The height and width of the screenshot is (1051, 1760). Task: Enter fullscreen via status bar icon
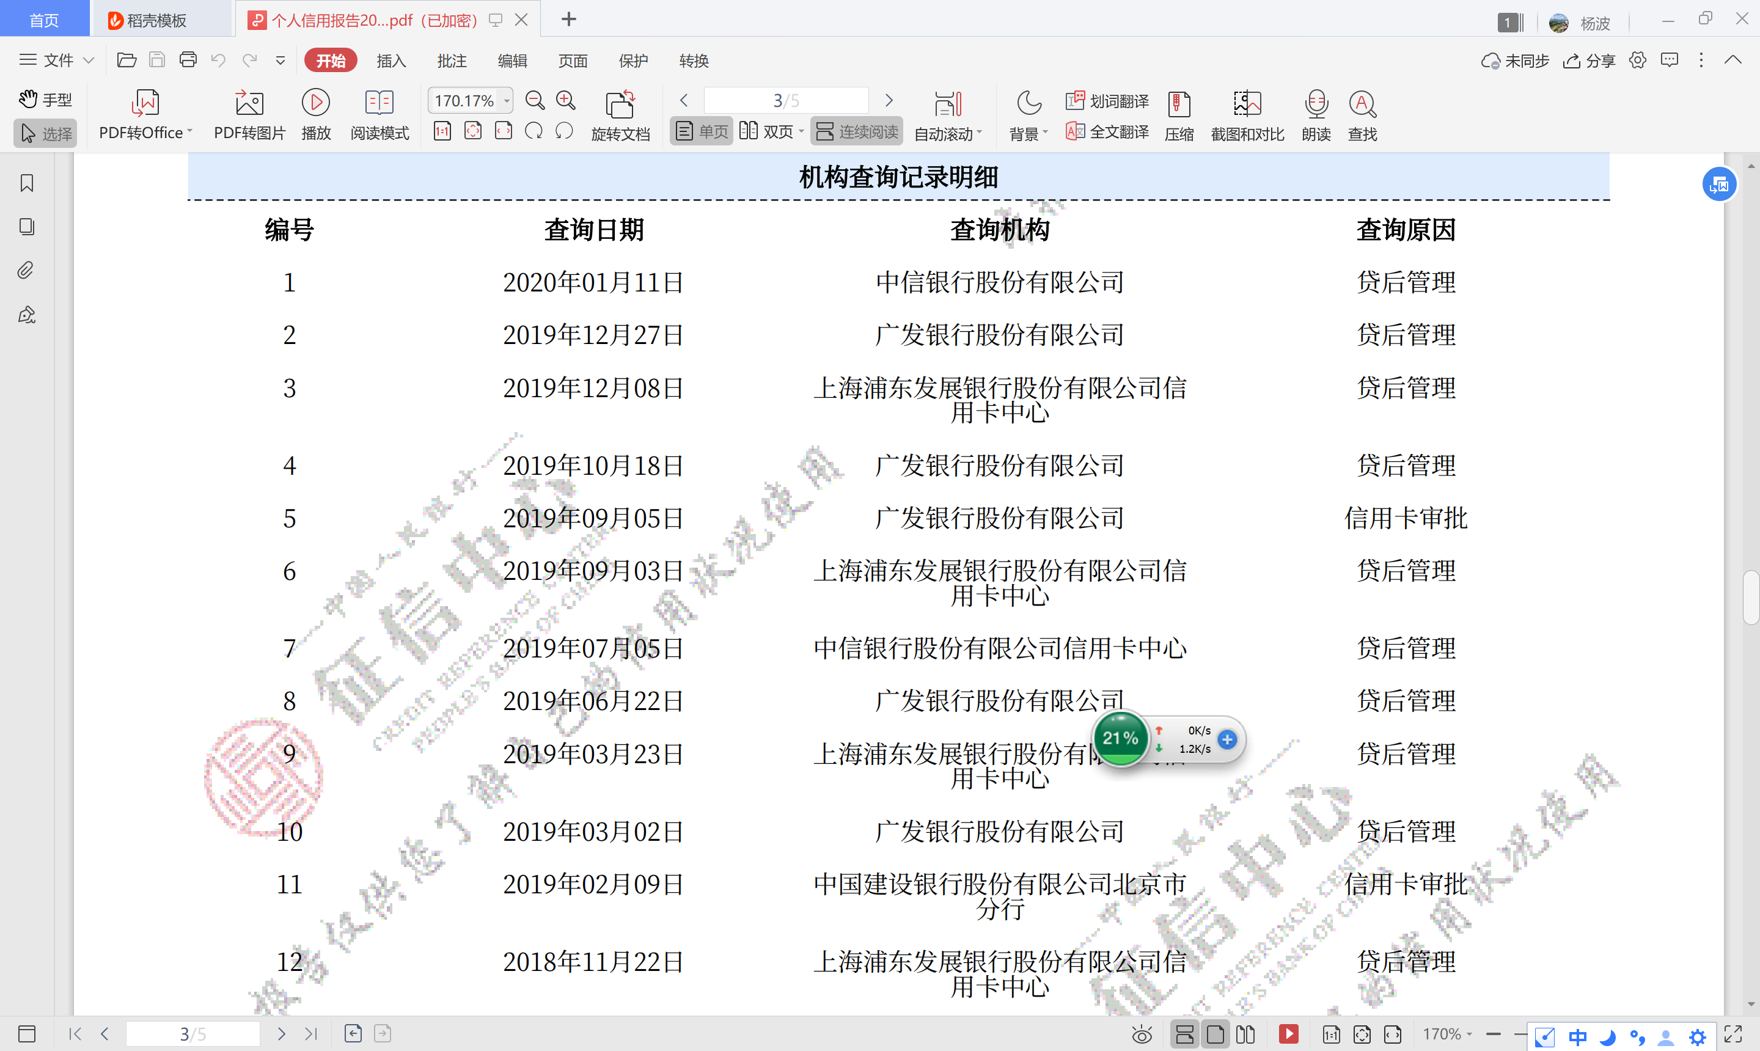[1733, 1034]
